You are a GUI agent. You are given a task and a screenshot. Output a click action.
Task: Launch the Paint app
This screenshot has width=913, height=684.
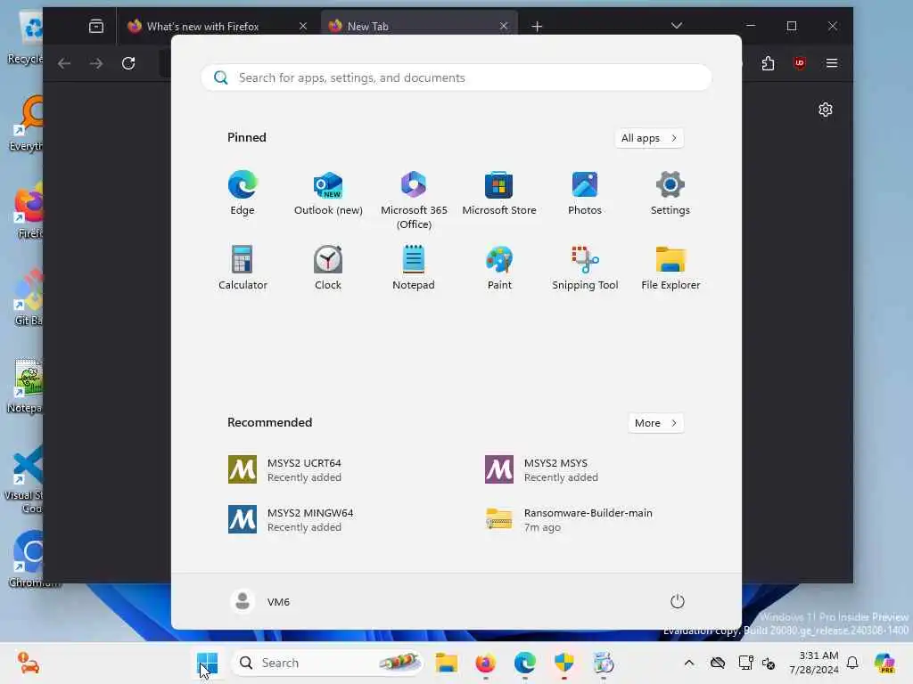point(499,267)
